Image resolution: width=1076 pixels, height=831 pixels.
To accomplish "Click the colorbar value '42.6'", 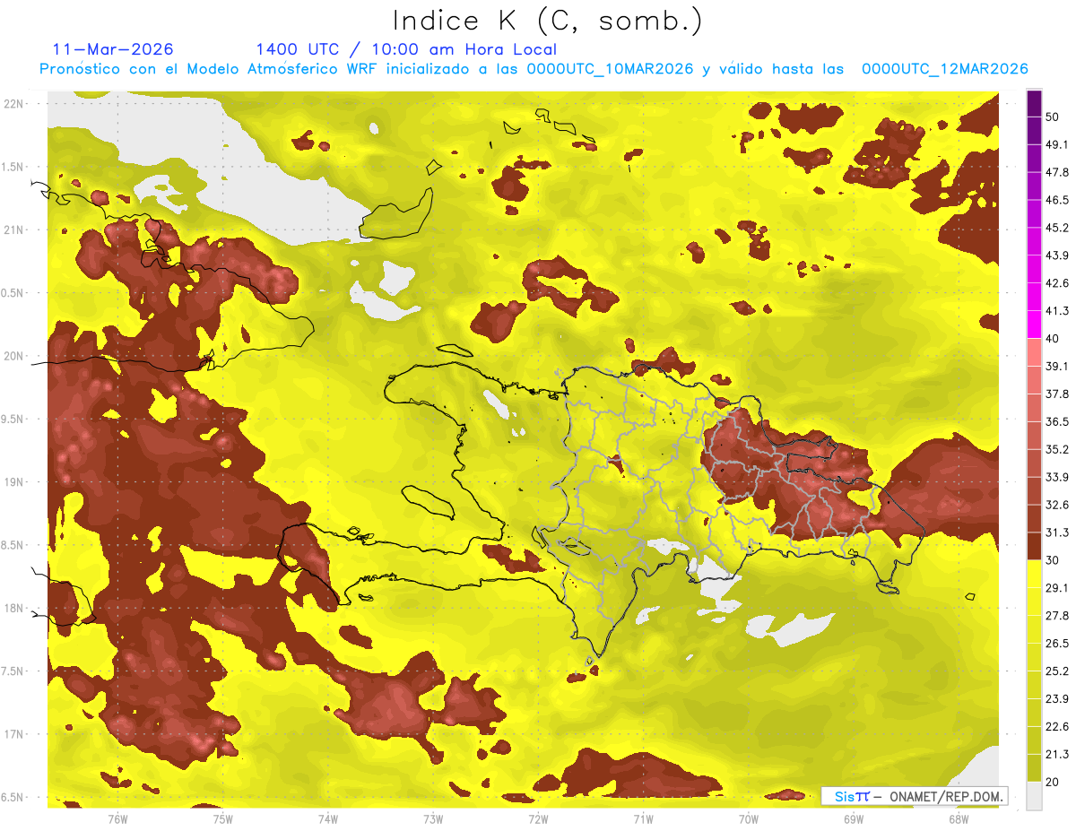I will (x=1057, y=283).
